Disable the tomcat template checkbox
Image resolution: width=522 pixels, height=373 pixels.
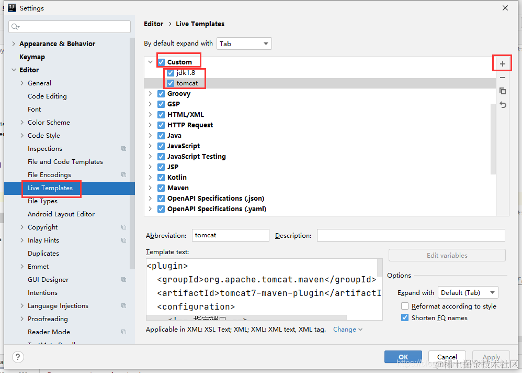click(x=171, y=83)
